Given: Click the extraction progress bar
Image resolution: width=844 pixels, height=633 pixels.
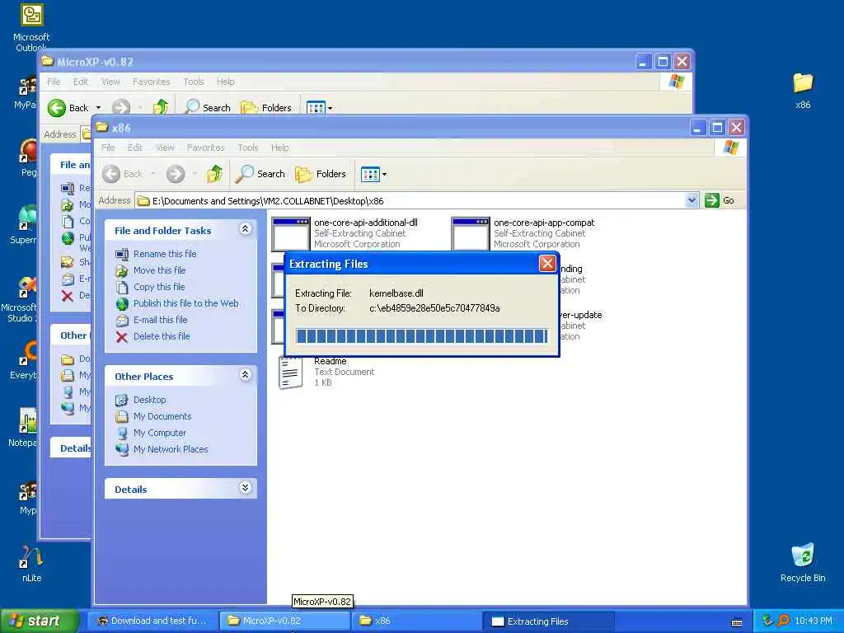Looking at the screenshot, I should pyautogui.click(x=422, y=336).
